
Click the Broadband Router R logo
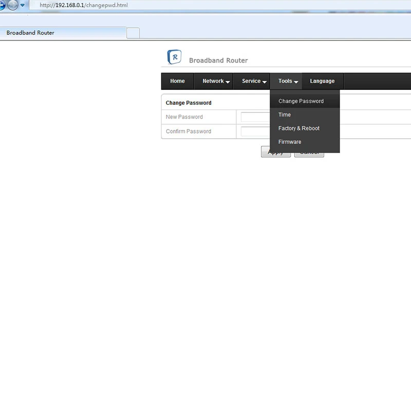174,57
